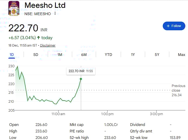
Task: Click the green data point on chart
Action: 81,79
